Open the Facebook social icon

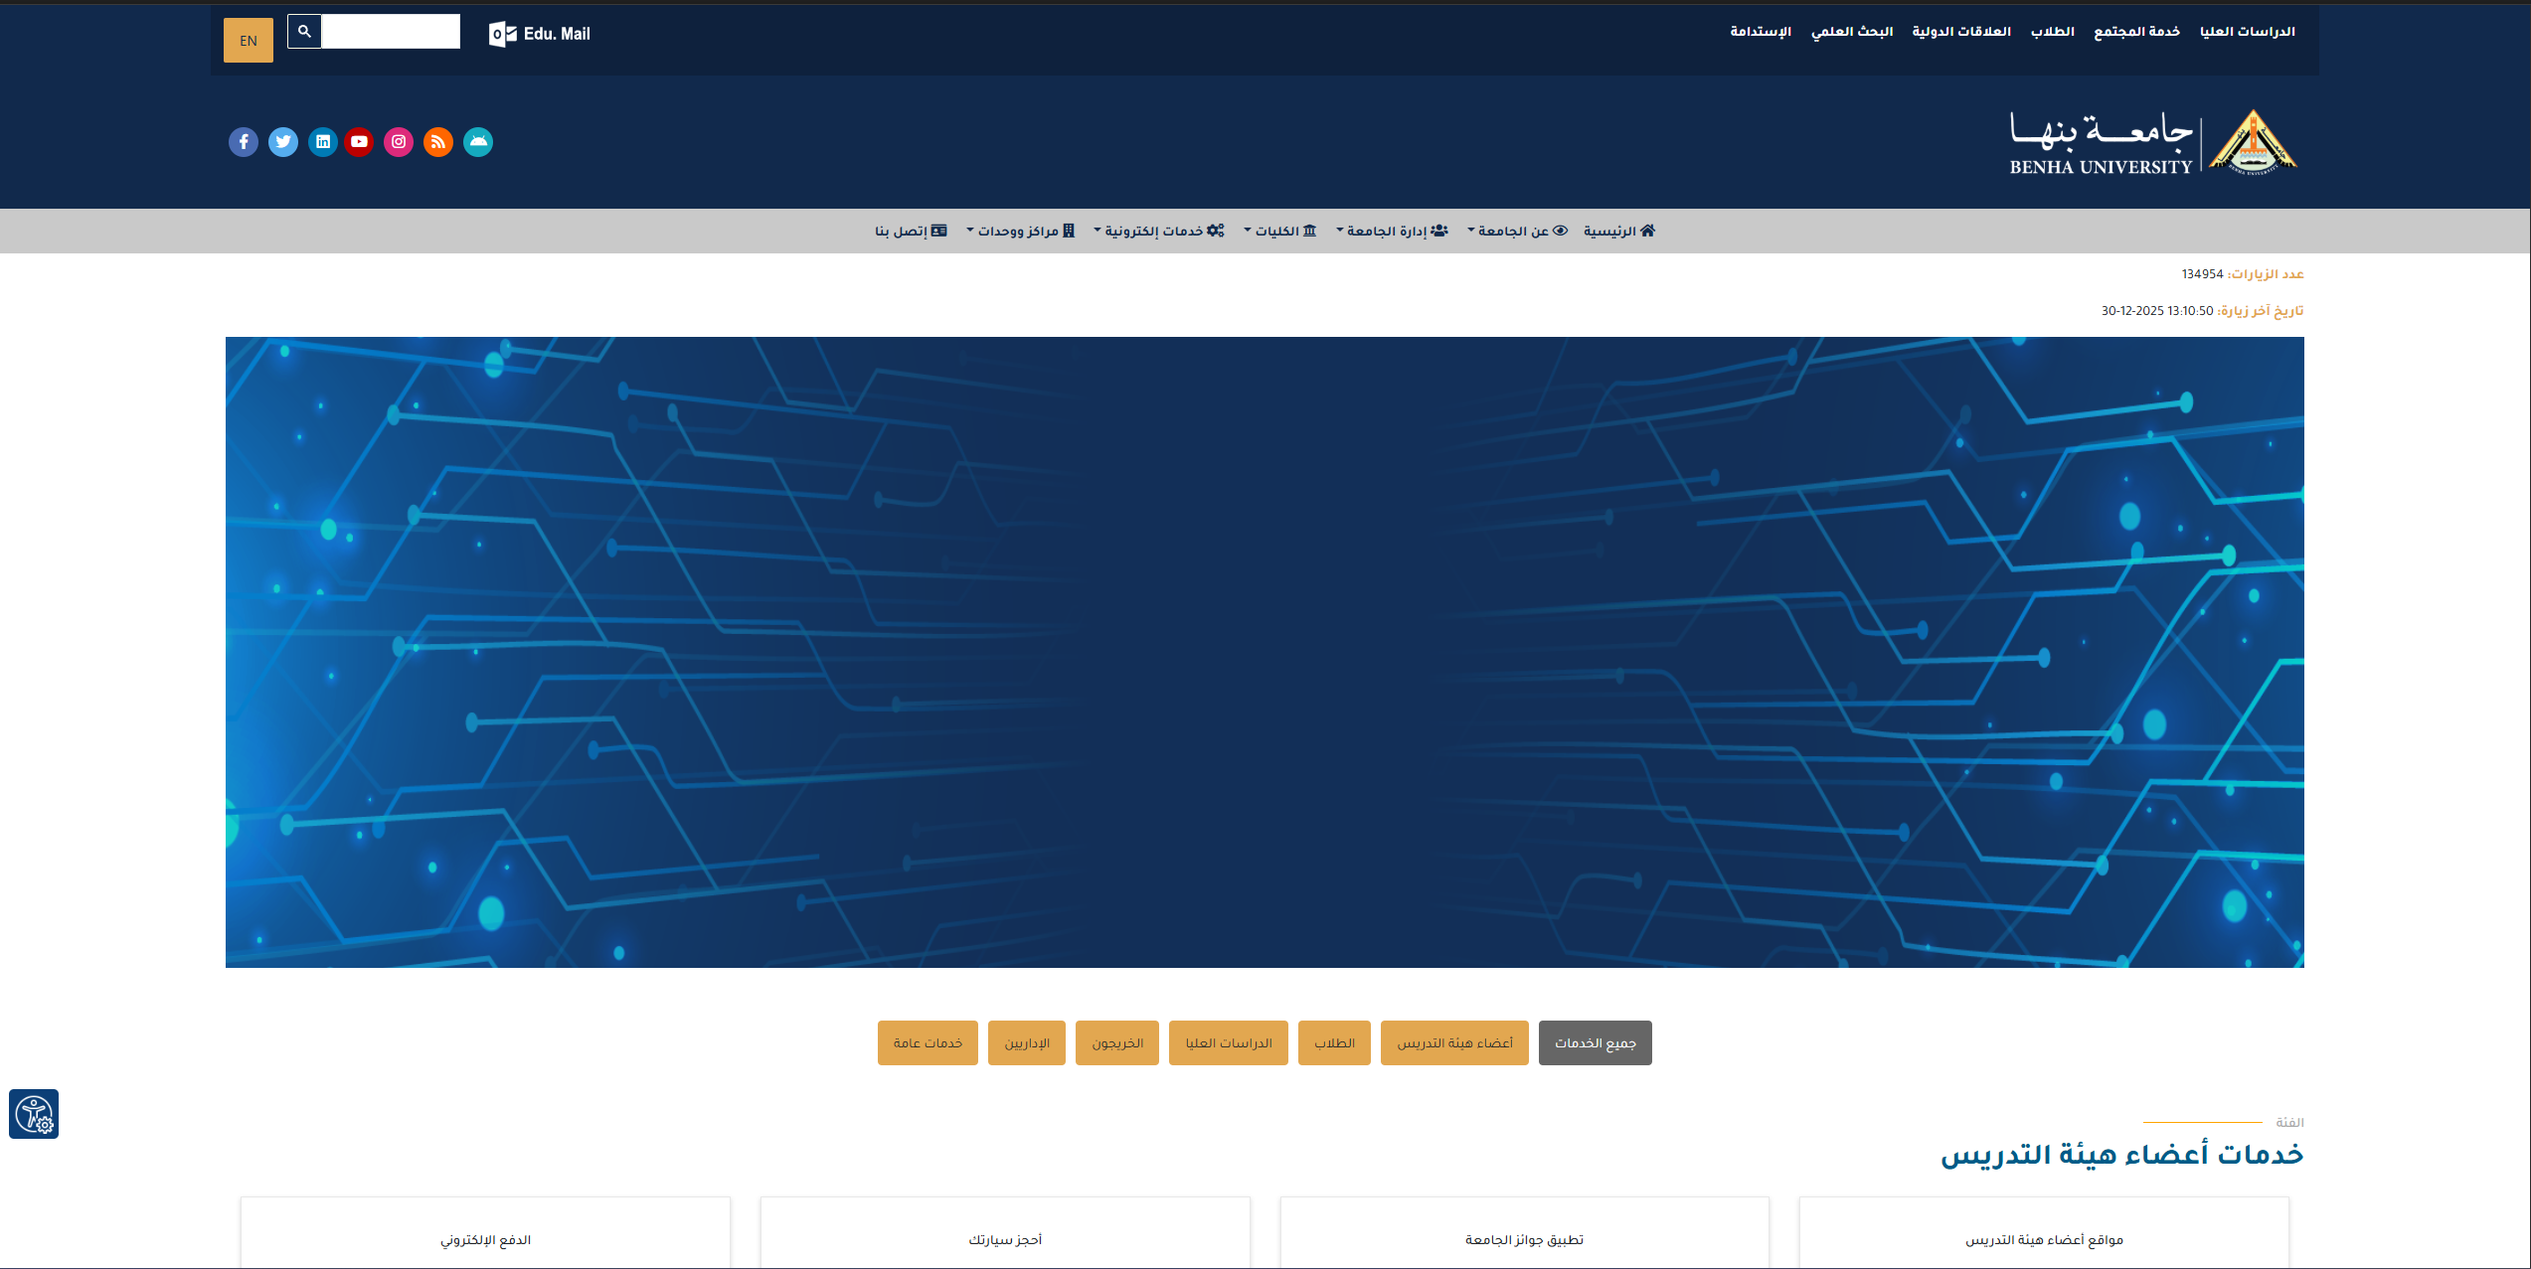tap(244, 142)
